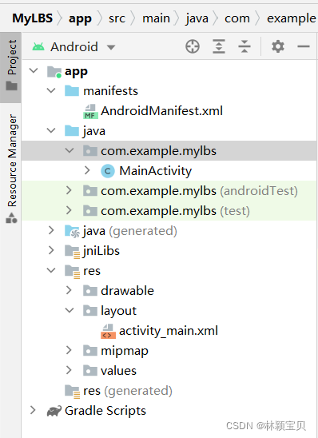Expand the values folder
The image size is (318, 438).
(x=69, y=370)
